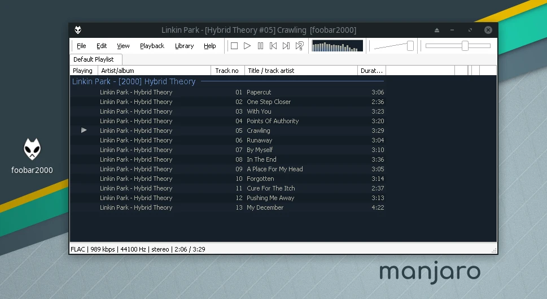Select track 13 My December
The height and width of the screenshot is (299, 547).
(228, 207)
